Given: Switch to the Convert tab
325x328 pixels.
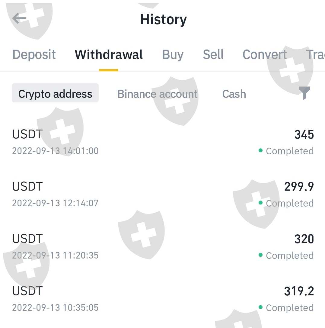Looking at the screenshot, I should [265, 55].
